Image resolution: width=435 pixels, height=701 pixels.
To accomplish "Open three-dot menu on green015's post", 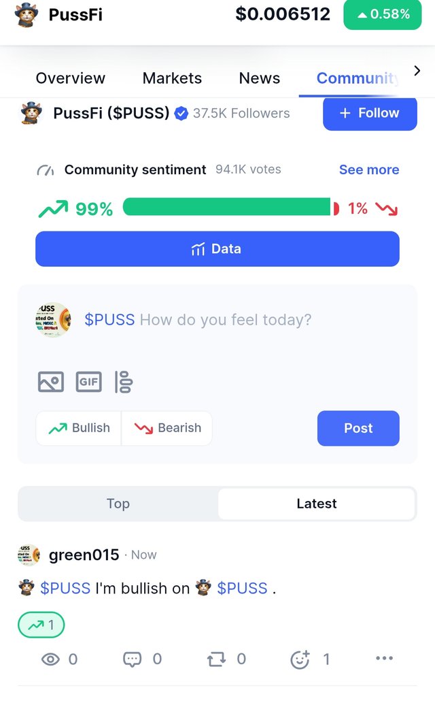I will point(384,658).
